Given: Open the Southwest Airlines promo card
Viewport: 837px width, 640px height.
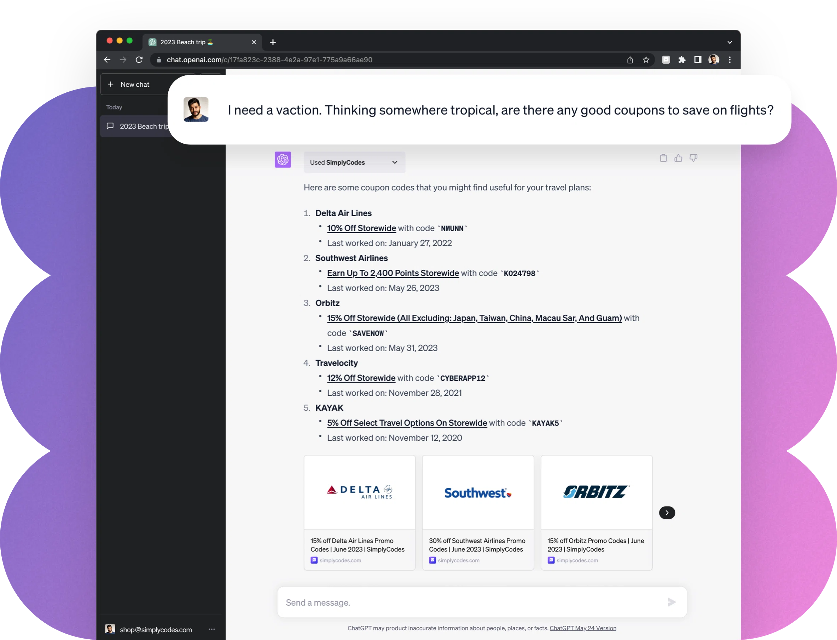Looking at the screenshot, I should [478, 512].
